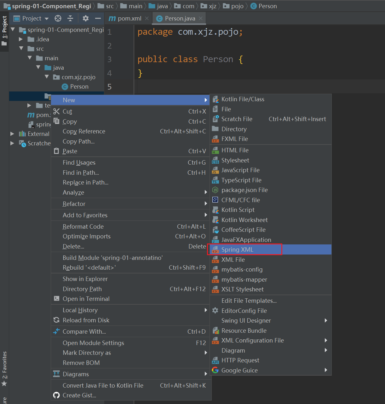Screen dimensions: 385x404
Task: Open the Refactor submenu
Action: [130, 204]
